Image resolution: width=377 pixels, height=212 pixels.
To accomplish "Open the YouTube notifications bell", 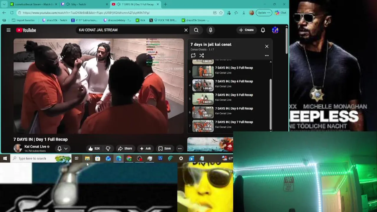I will 263,30.
